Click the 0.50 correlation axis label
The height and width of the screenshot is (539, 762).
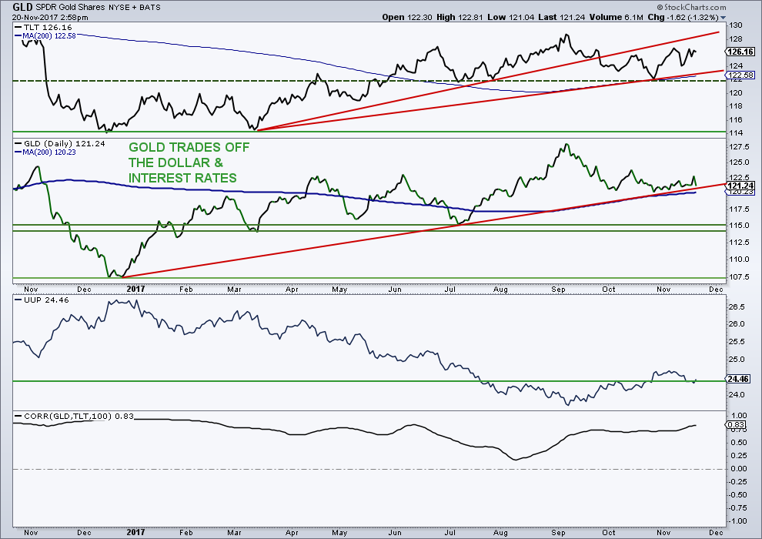tap(739, 442)
